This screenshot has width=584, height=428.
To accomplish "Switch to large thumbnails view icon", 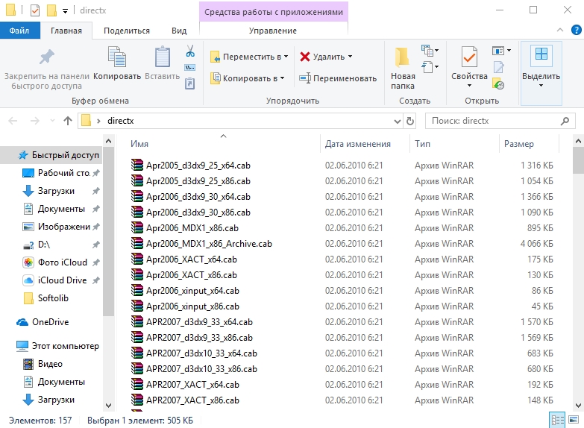I will [x=574, y=420].
